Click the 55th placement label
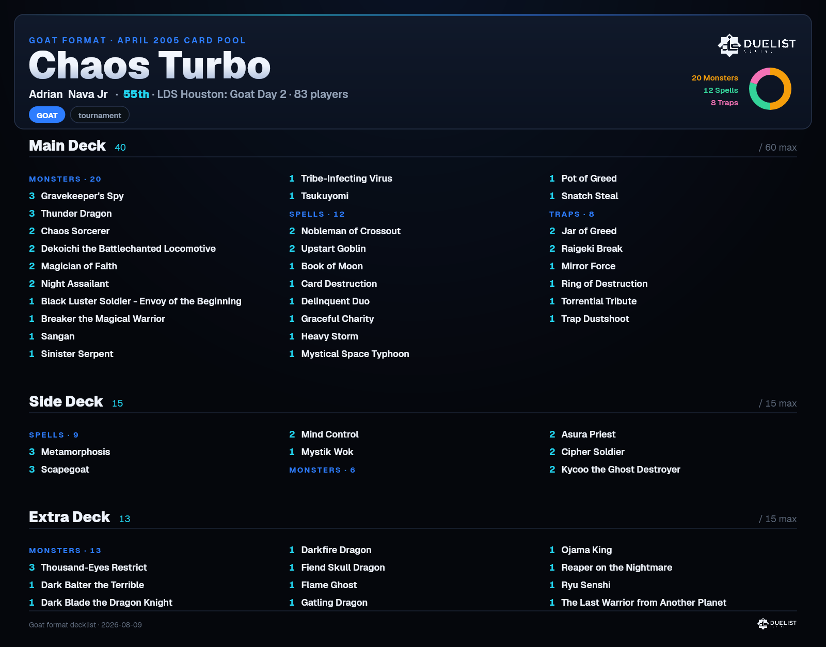Screen dimensions: 826x647 pos(136,94)
